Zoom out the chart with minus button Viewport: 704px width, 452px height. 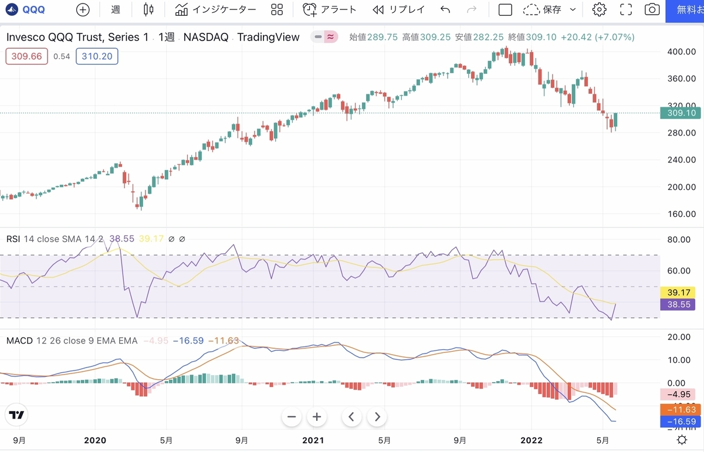(292, 417)
